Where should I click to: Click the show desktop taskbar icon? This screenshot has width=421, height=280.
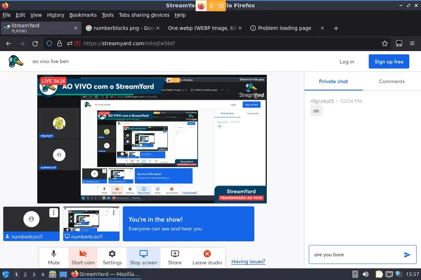click(63, 274)
